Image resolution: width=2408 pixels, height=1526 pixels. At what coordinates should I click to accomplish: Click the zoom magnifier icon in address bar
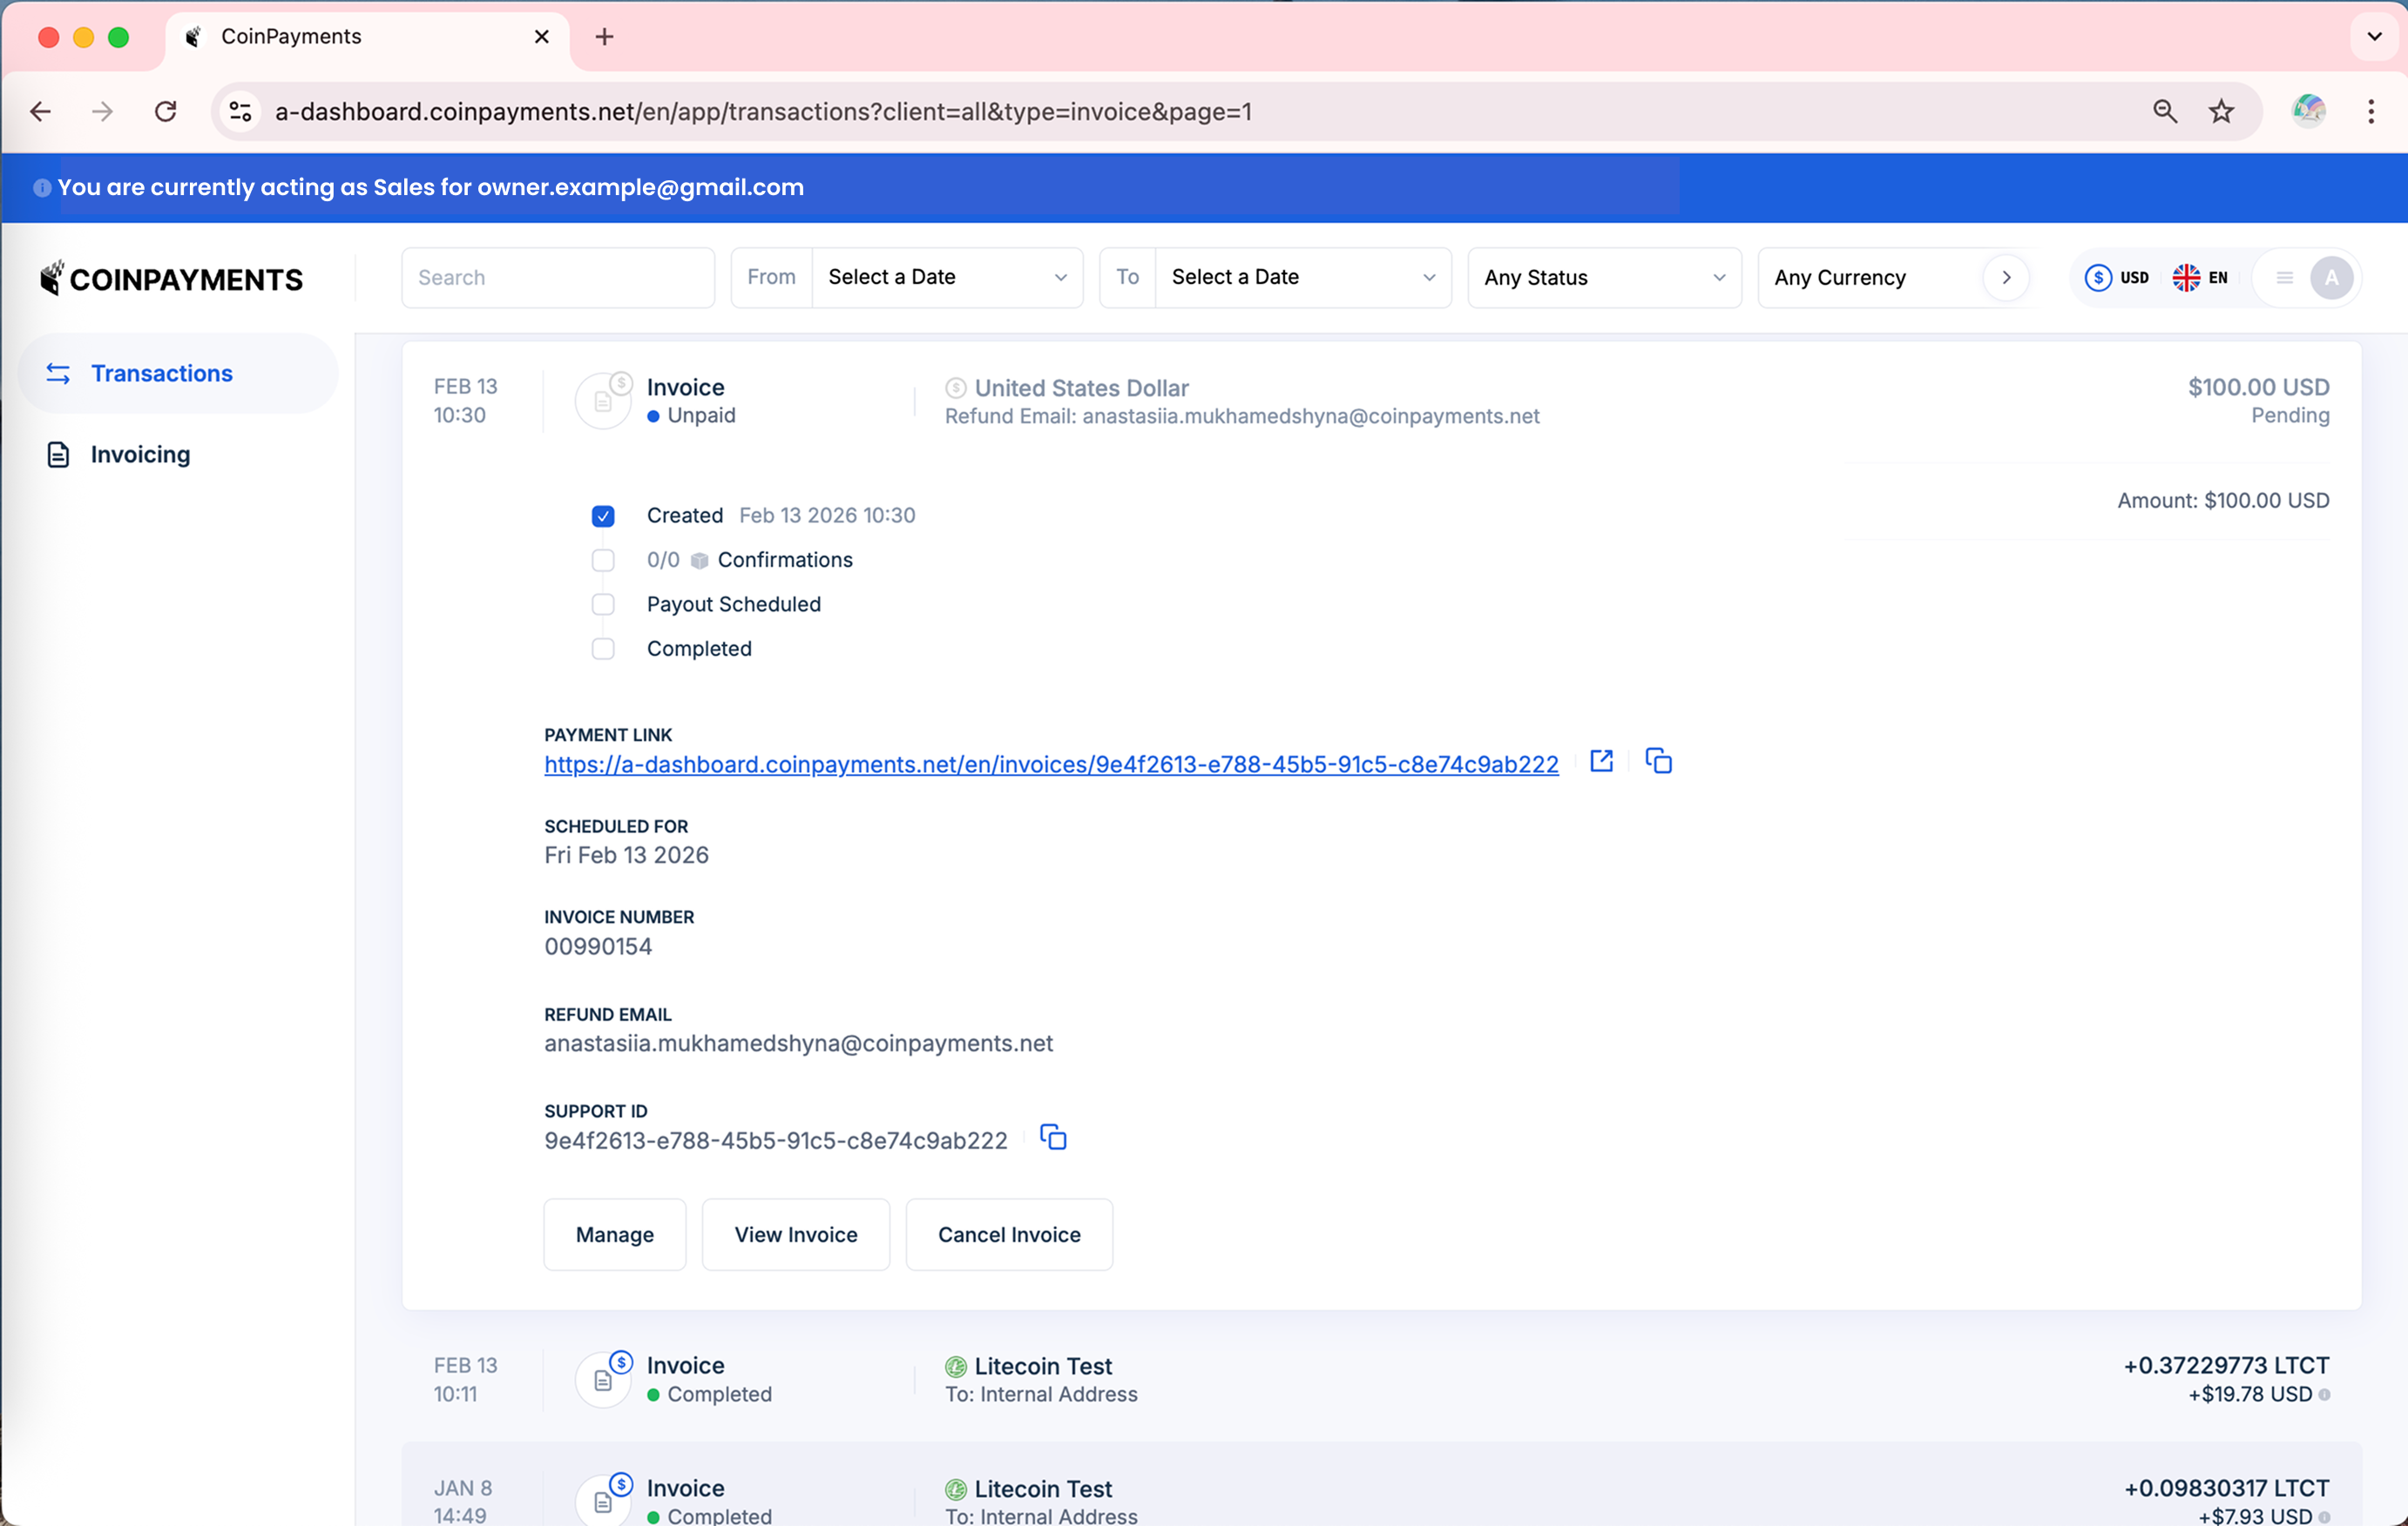2164,111
